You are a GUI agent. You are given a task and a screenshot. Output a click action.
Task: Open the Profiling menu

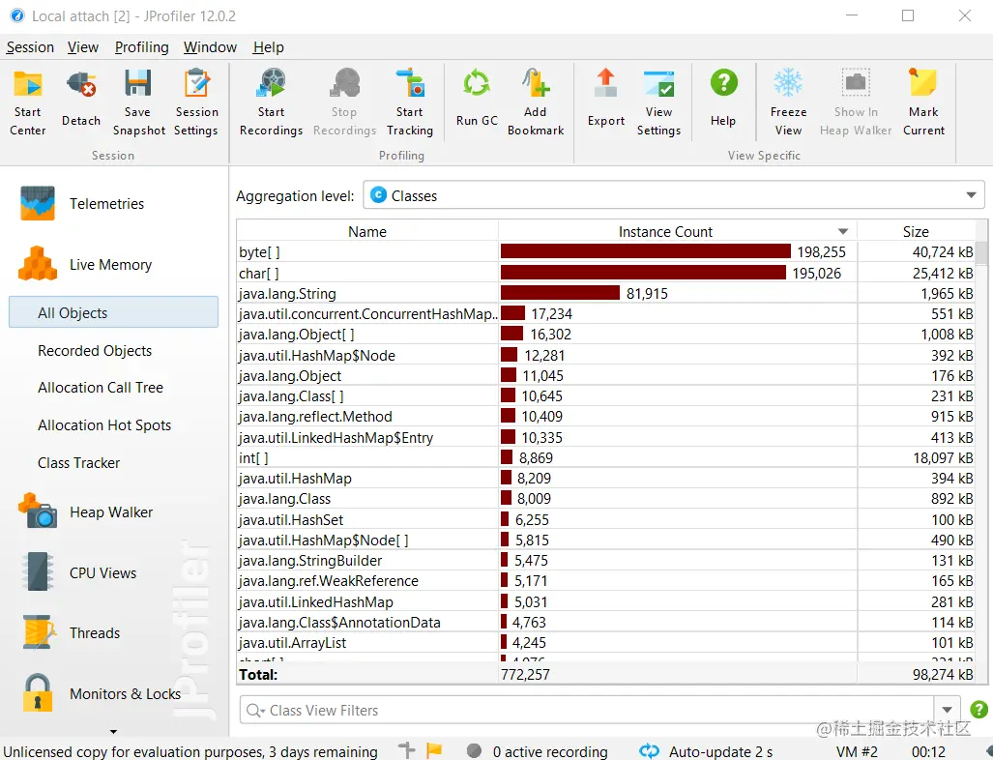point(141,46)
